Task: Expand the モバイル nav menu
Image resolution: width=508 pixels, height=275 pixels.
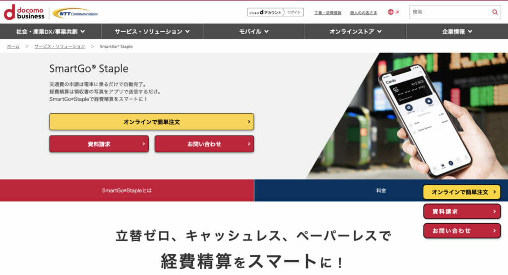Action: point(254,31)
